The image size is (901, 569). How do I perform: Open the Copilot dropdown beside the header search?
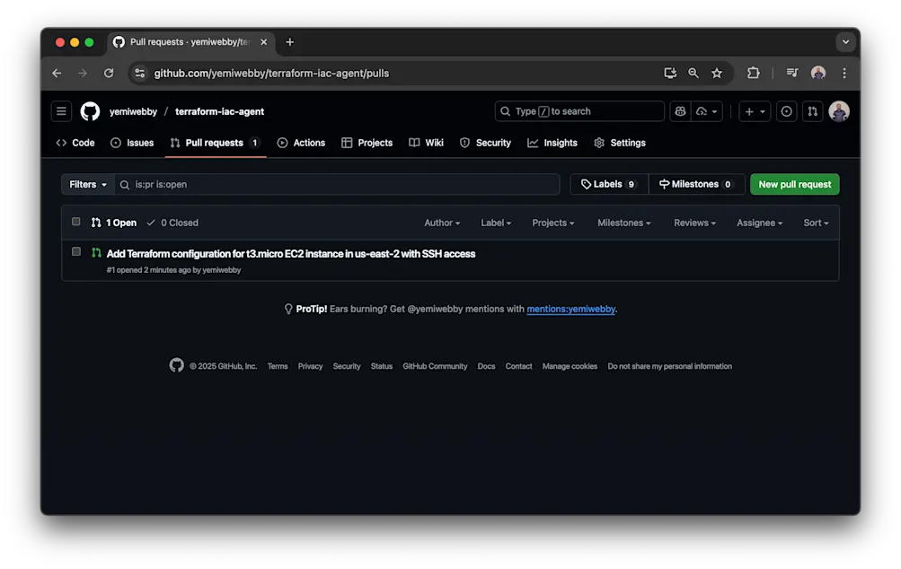click(707, 111)
